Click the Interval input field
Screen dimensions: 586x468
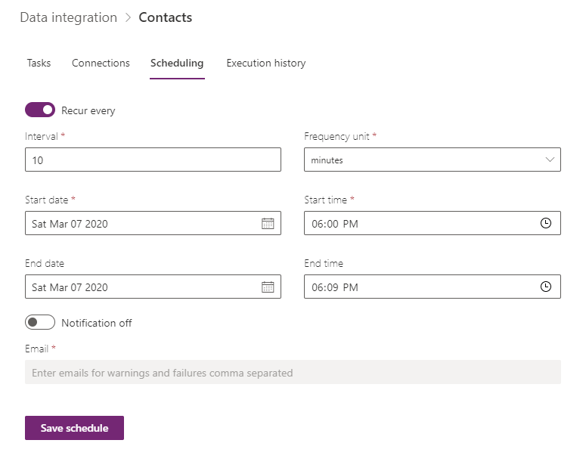tap(152, 160)
